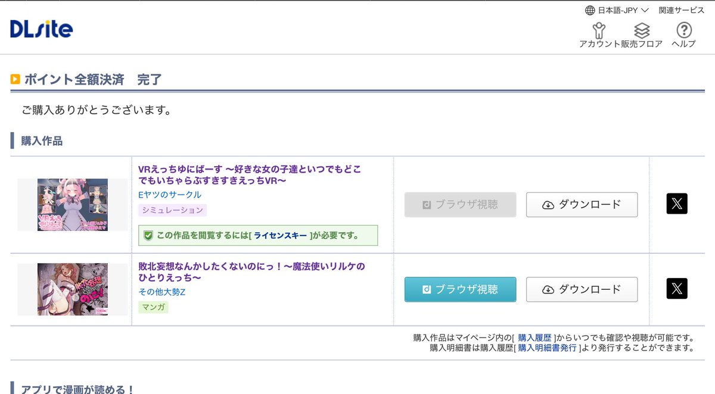Visit the Eヤツのサークル circle link
Screen dimensions: 715x394
point(170,195)
